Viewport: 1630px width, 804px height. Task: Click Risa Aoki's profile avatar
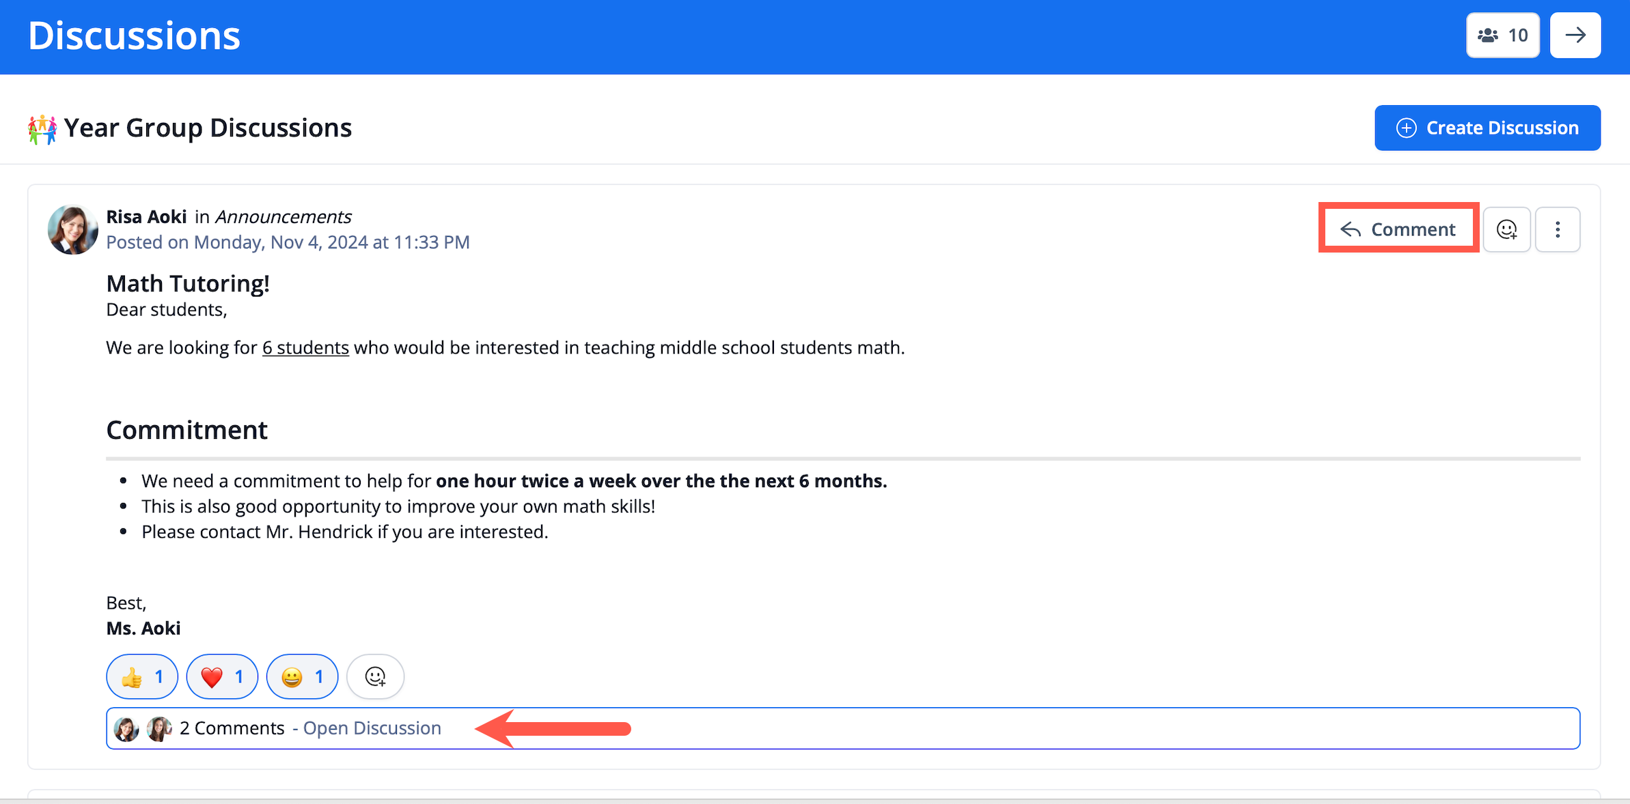coord(72,229)
